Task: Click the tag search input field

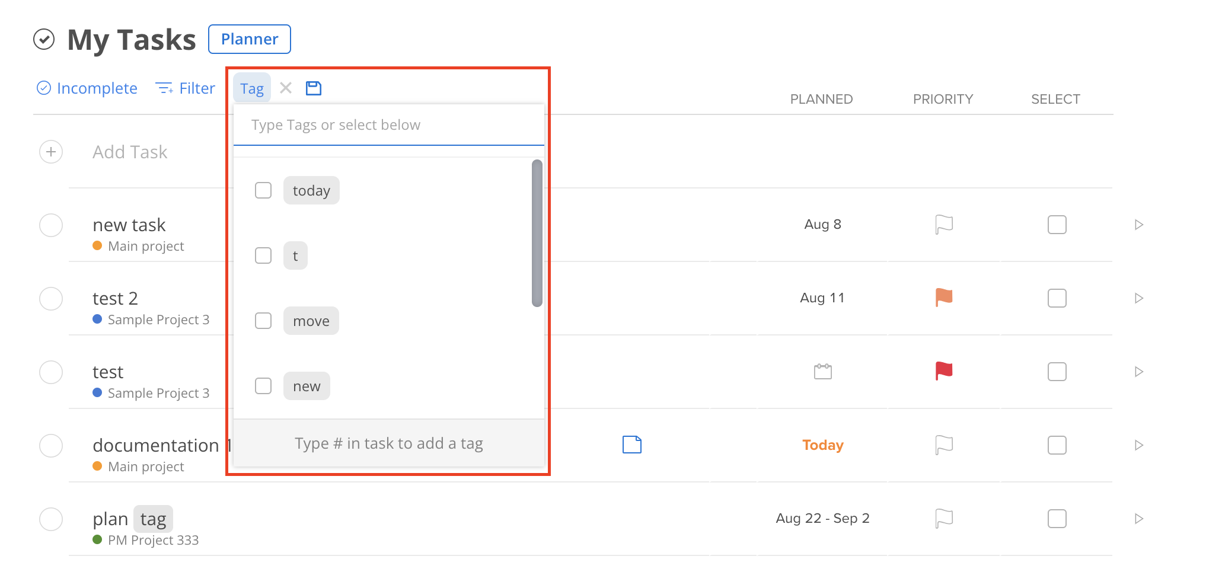Action: [x=388, y=124]
